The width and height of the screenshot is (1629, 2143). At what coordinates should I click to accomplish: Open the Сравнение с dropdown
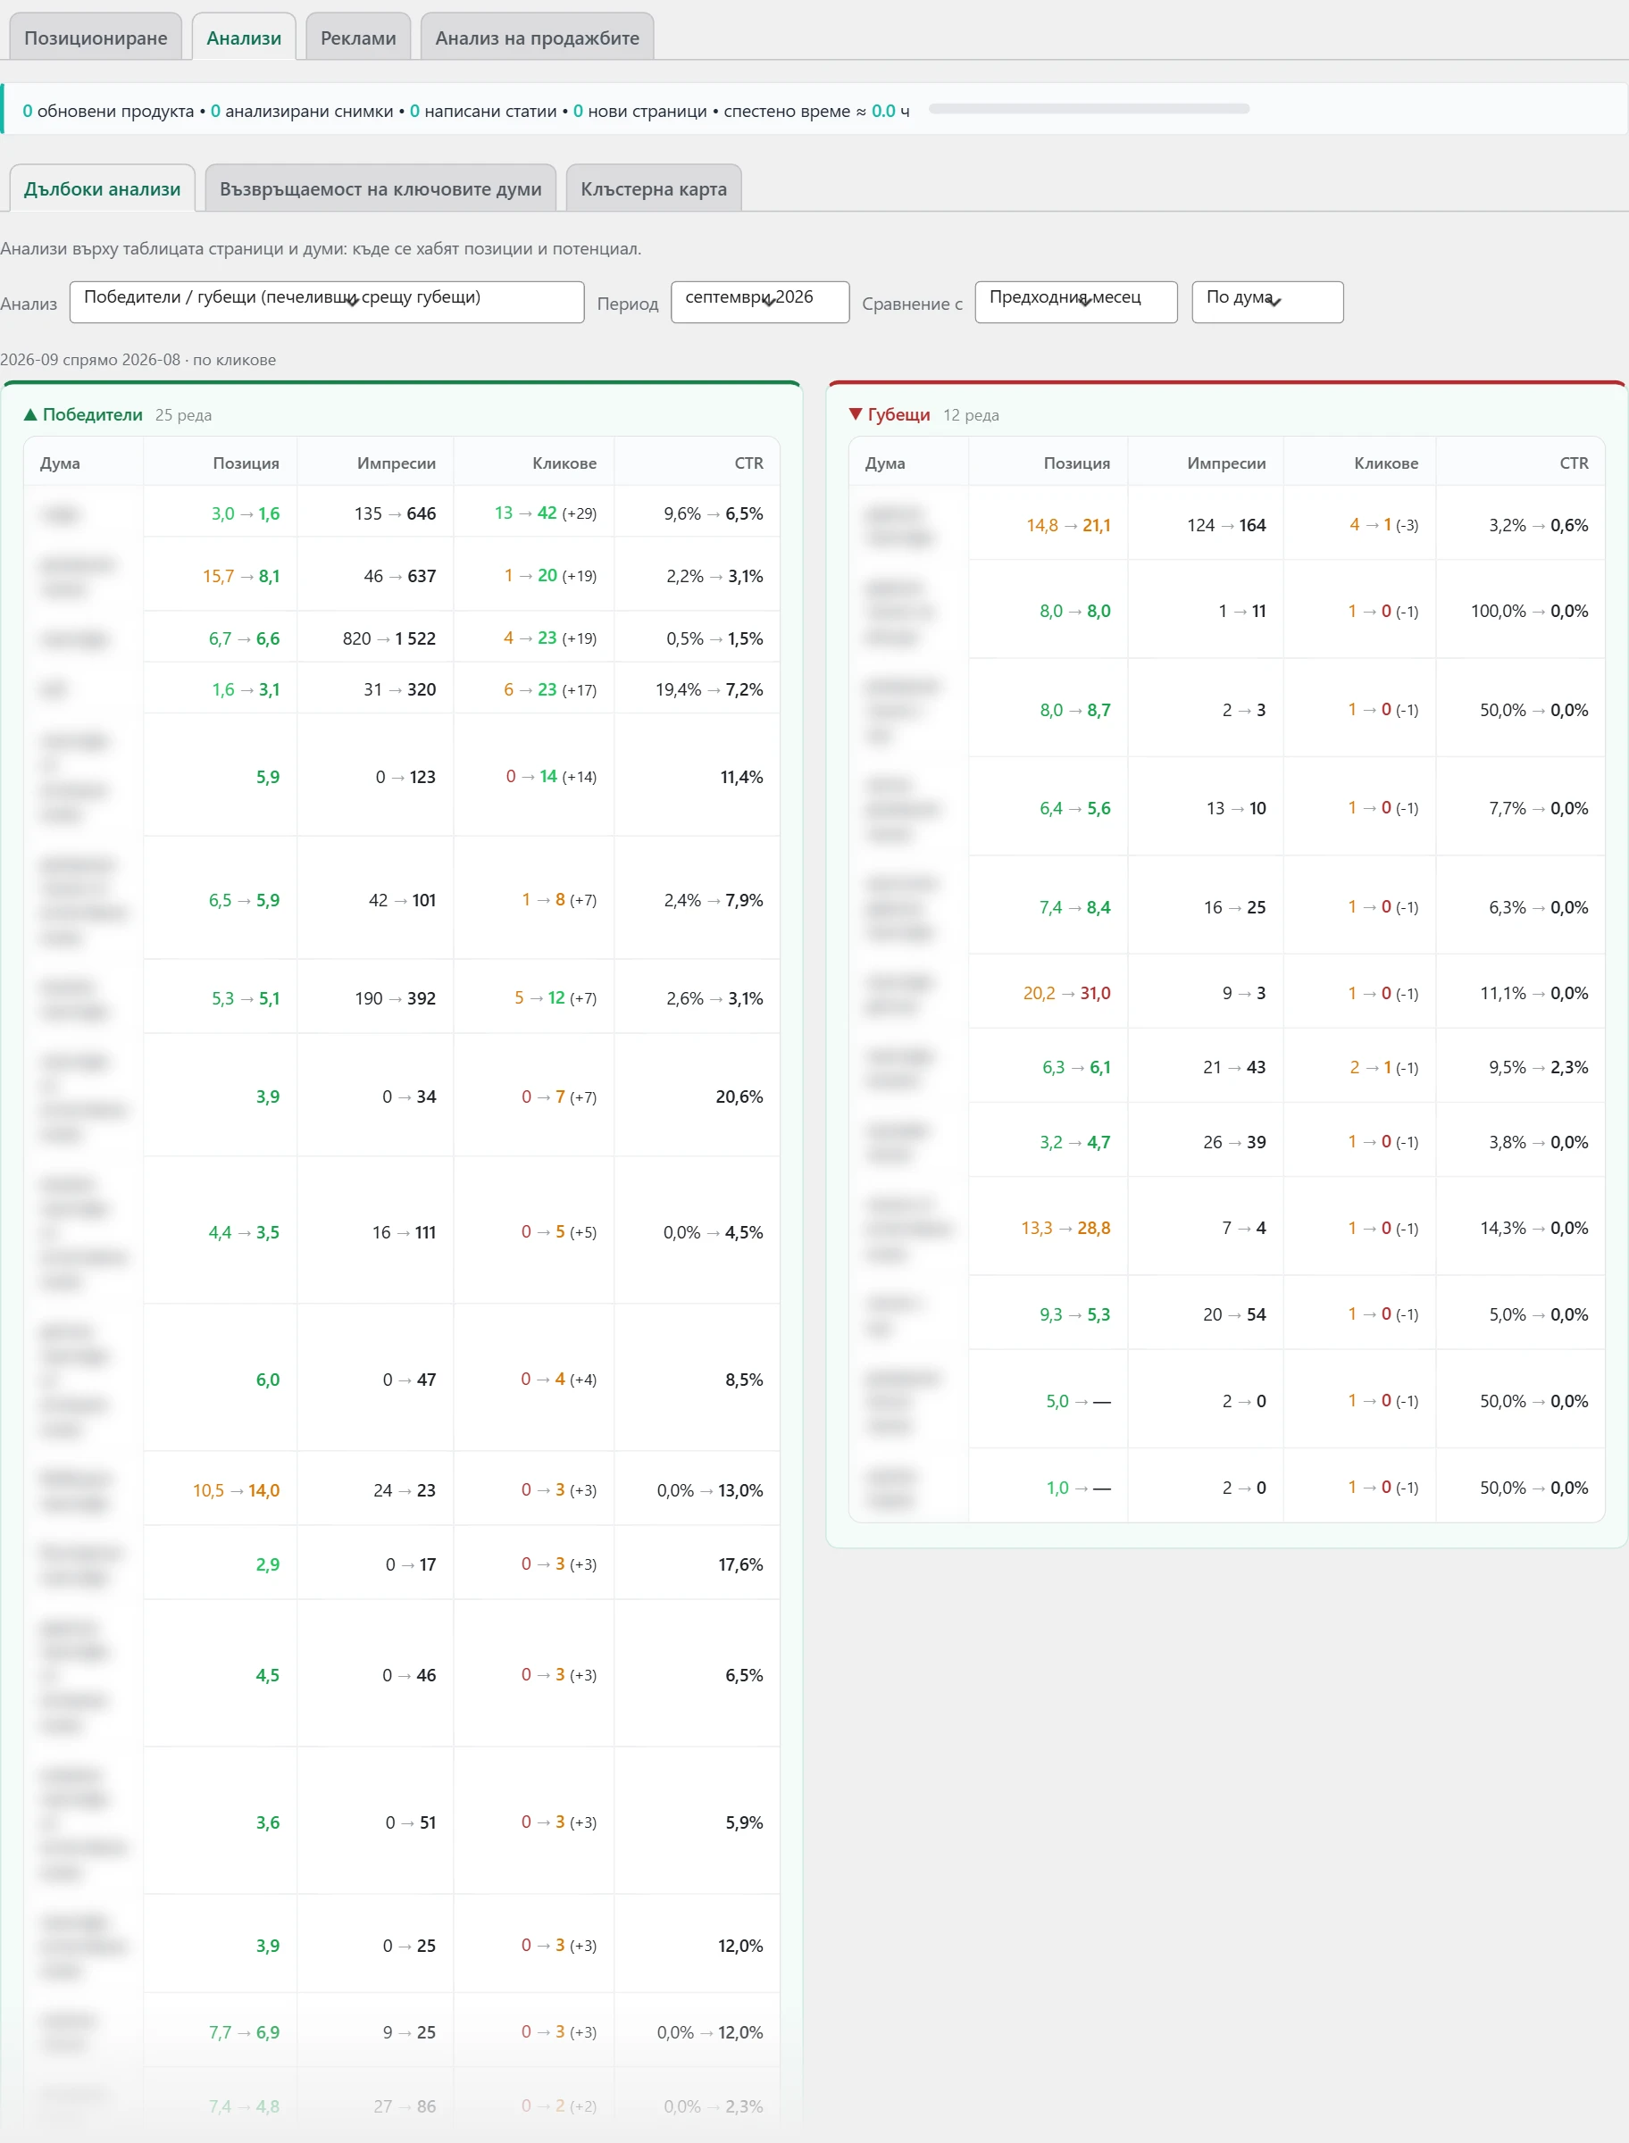pyautogui.click(x=1076, y=302)
